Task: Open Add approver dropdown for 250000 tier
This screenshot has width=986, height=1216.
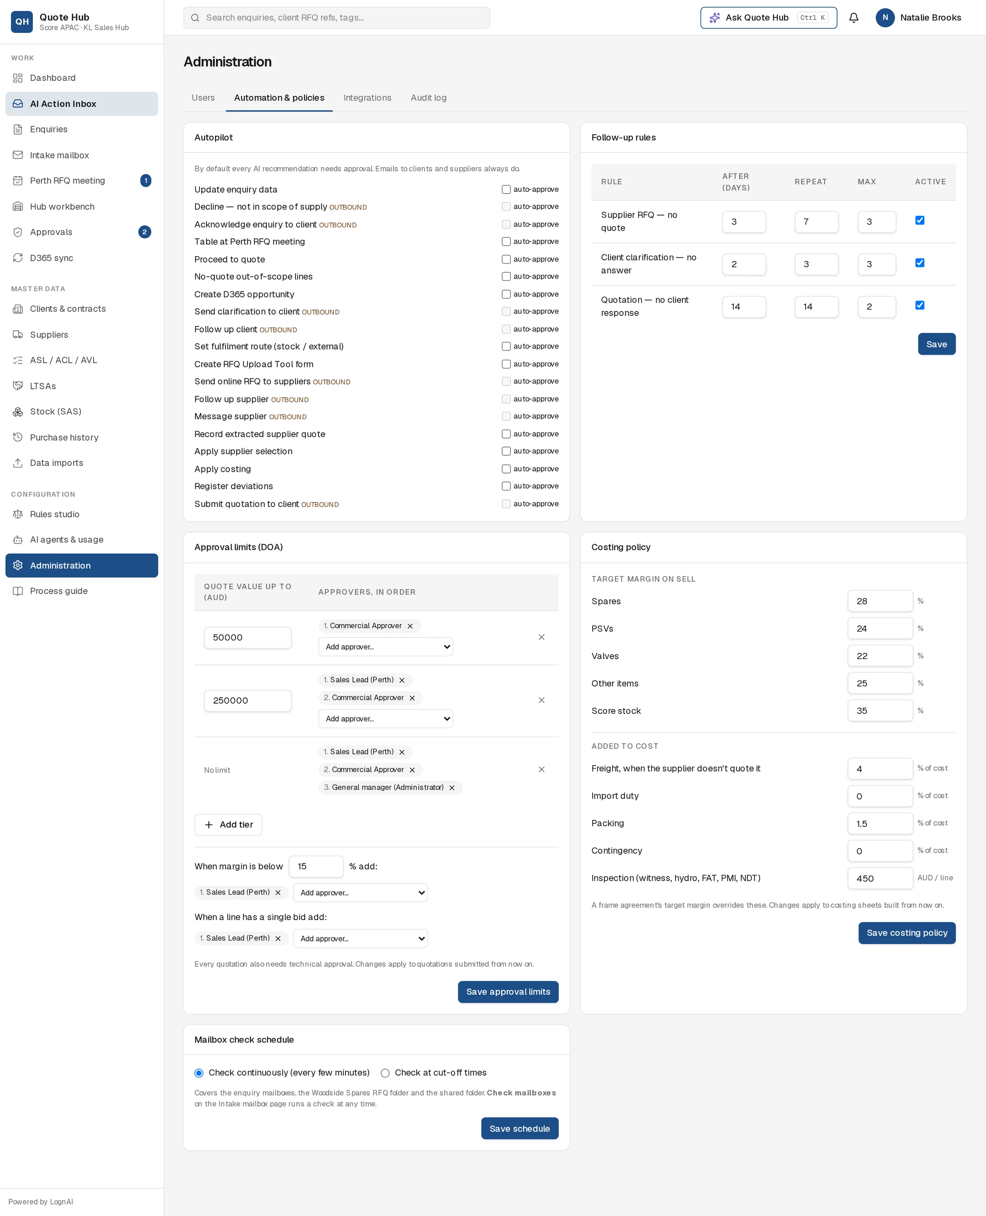Action: [x=386, y=719]
